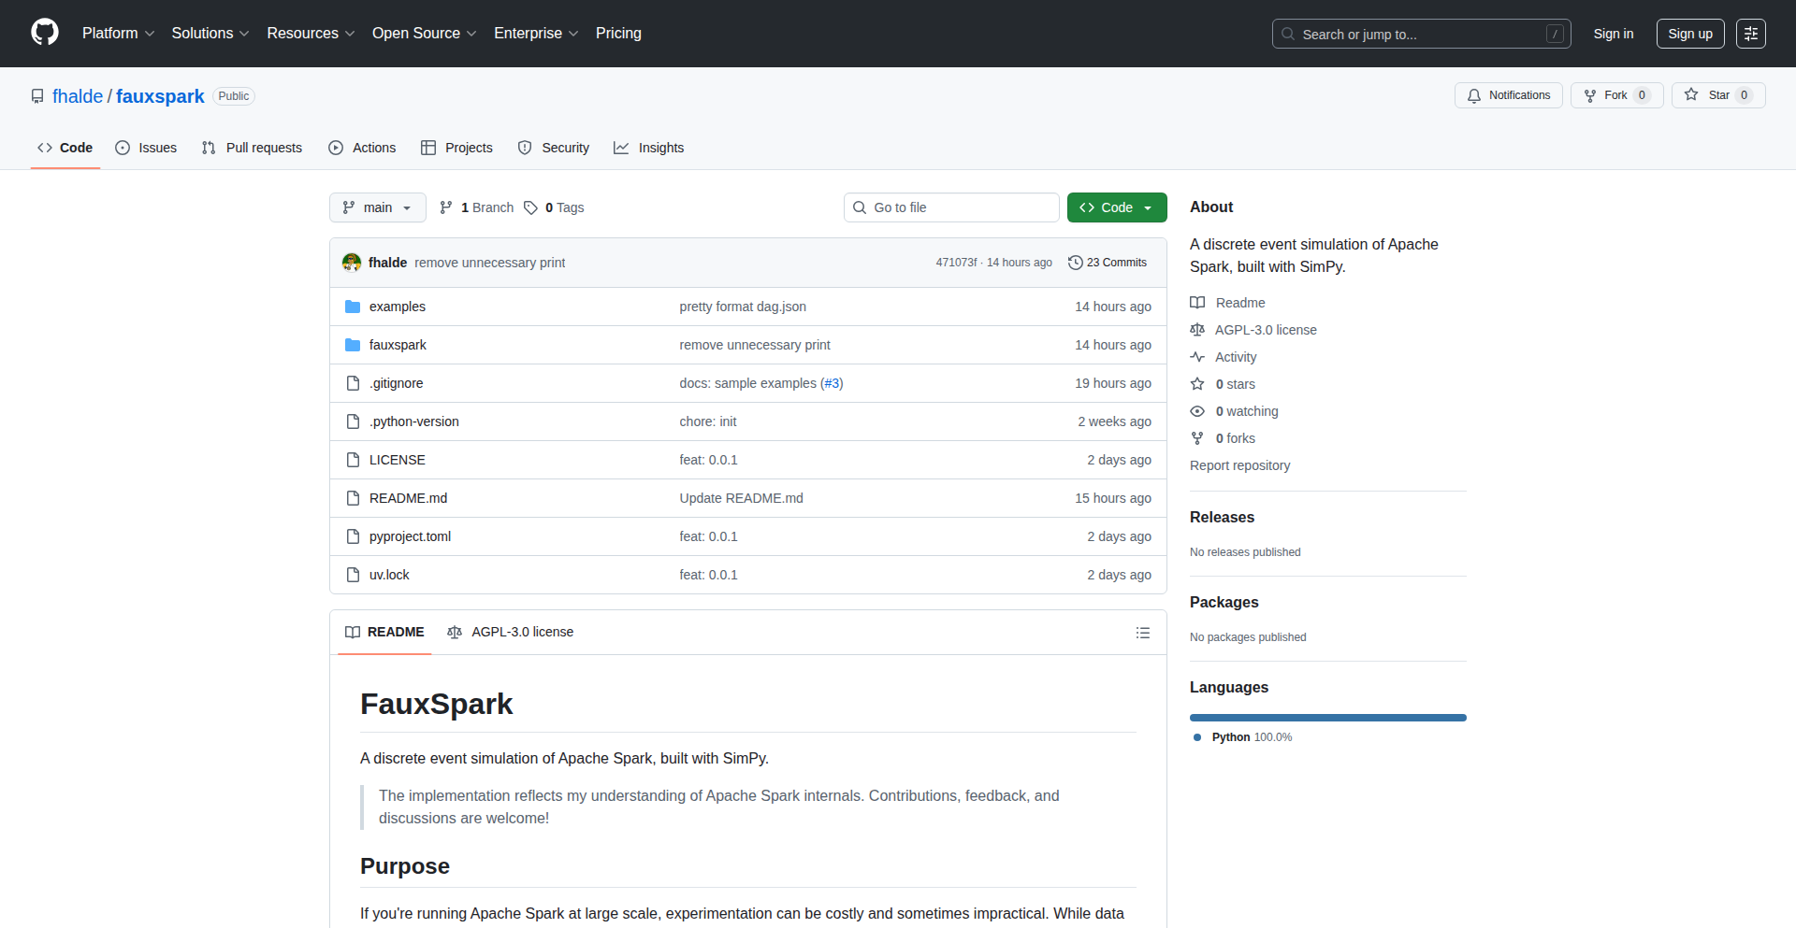Star the fauxspark repository
The height and width of the screenshot is (928, 1796).
(1708, 95)
